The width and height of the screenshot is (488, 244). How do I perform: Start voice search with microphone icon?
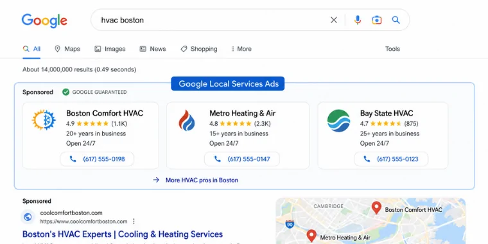click(358, 20)
